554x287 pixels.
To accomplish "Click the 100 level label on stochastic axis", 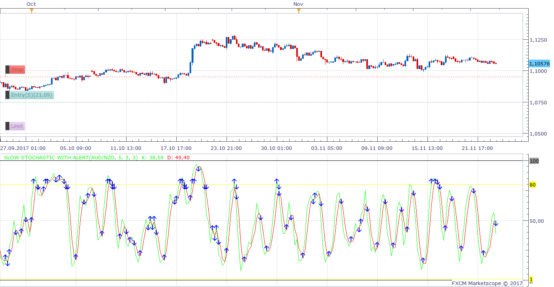I will 534,161.
